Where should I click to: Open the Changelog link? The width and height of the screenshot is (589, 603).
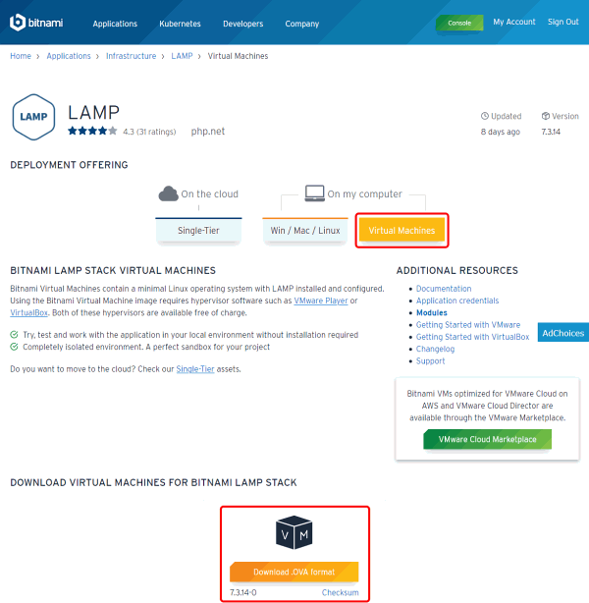tap(435, 350)
